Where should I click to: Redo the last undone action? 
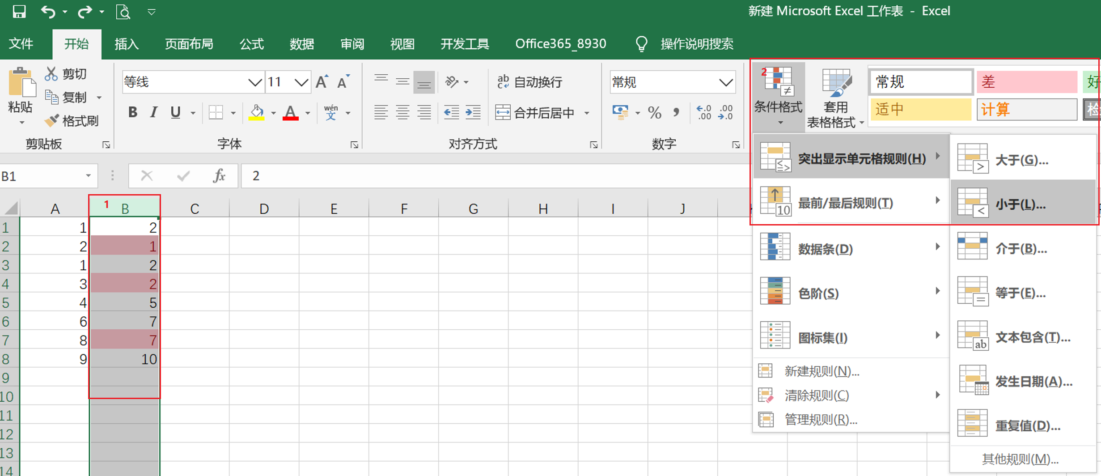click(x=85, y=11)
